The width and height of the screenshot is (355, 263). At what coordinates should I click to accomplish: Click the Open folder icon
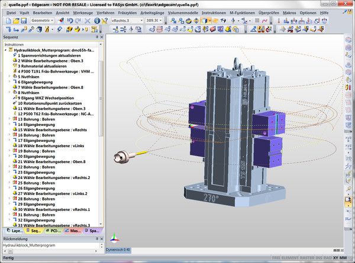[x=16, y=21]
